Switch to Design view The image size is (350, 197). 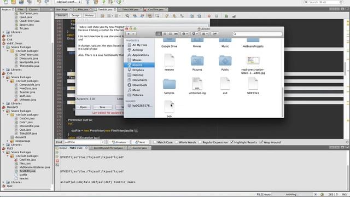[x=75, y=15]
